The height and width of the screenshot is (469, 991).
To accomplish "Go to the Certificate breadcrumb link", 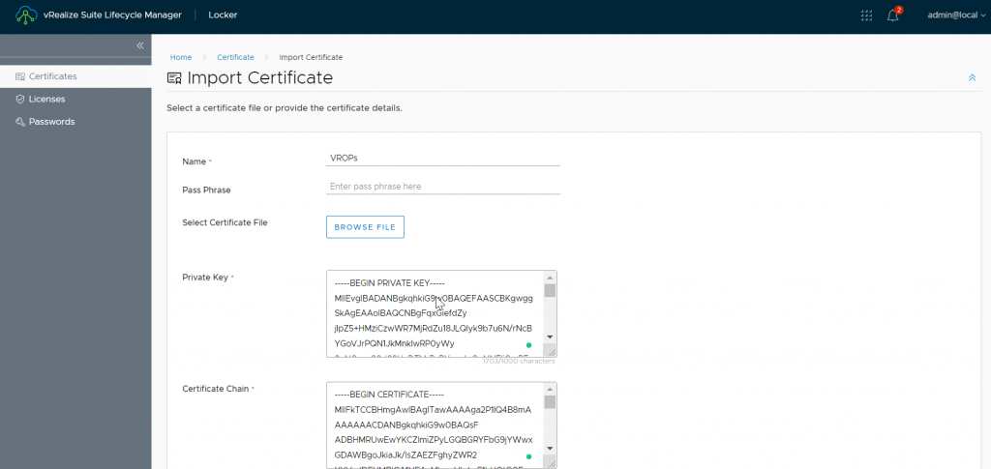I will [235, 57].
